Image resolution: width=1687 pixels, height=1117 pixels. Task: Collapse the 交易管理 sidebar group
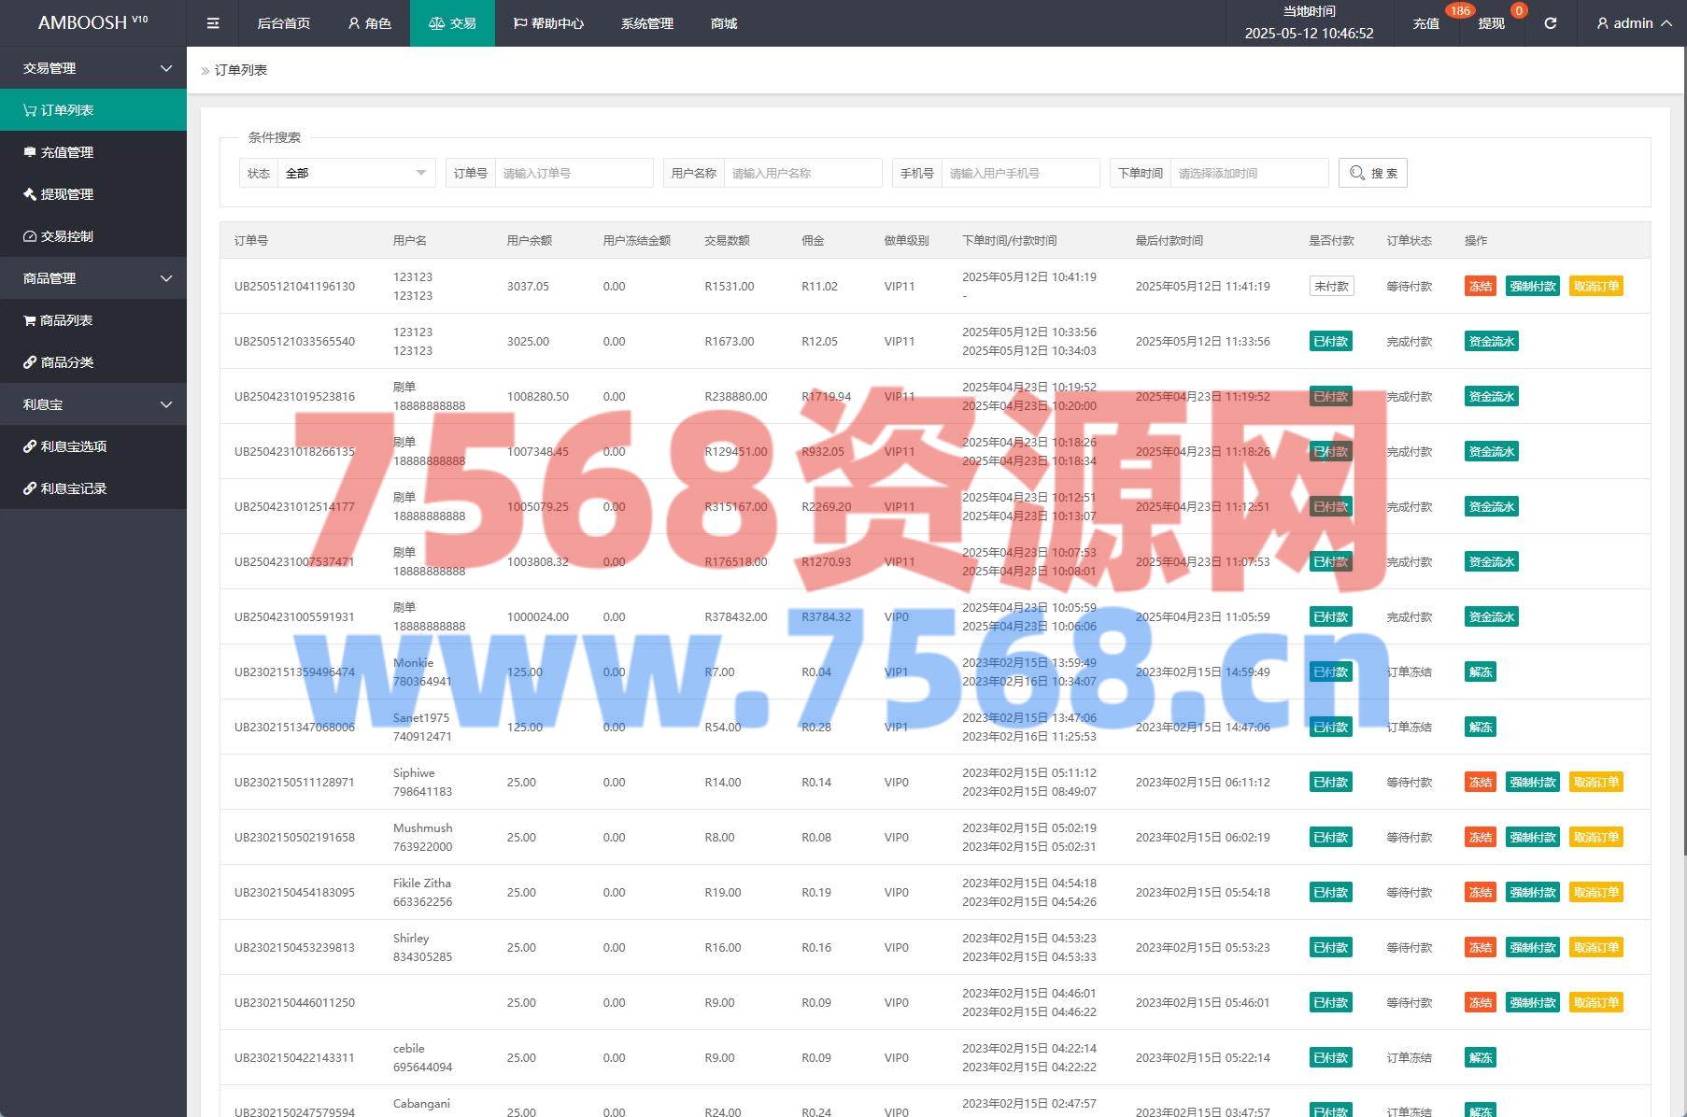tap(93, 68)
